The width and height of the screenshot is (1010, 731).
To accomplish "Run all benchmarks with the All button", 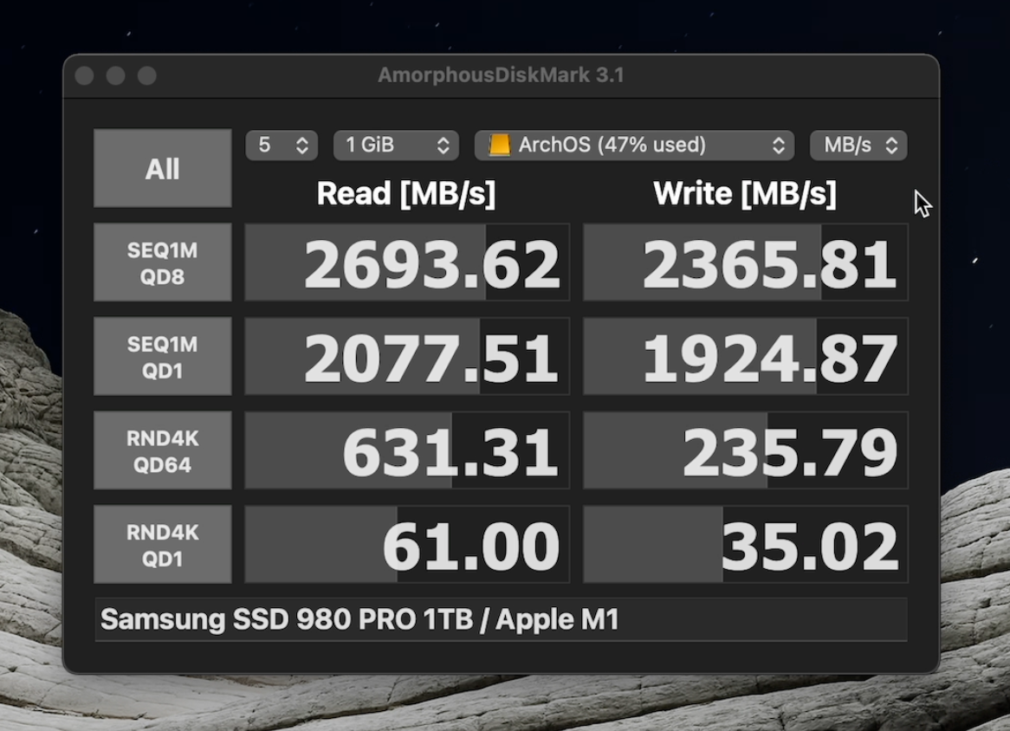I will (x=162, y=168).
